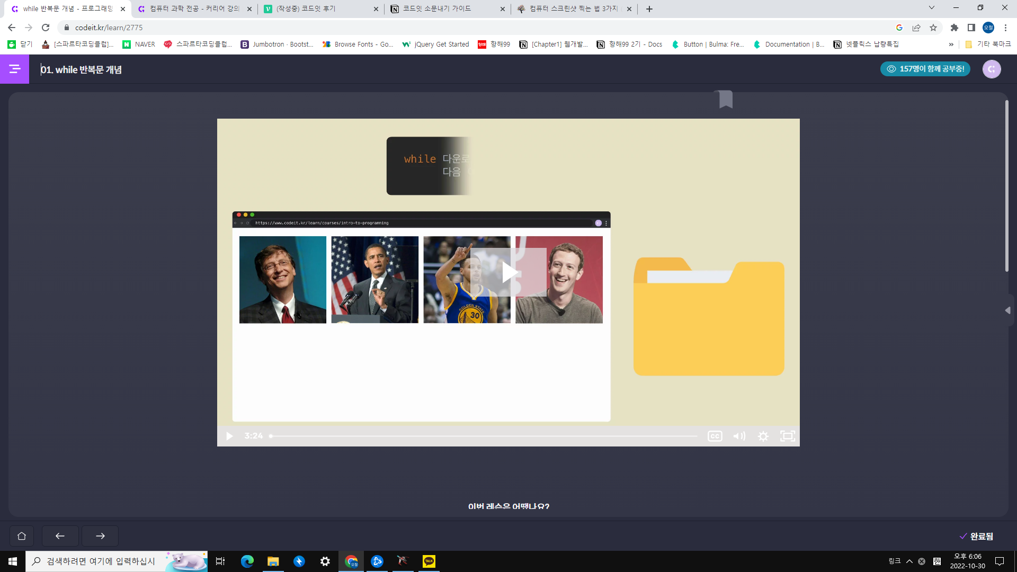Open the jQuery Get Started bookmark

pyautogui.click(x=435, y=44)
